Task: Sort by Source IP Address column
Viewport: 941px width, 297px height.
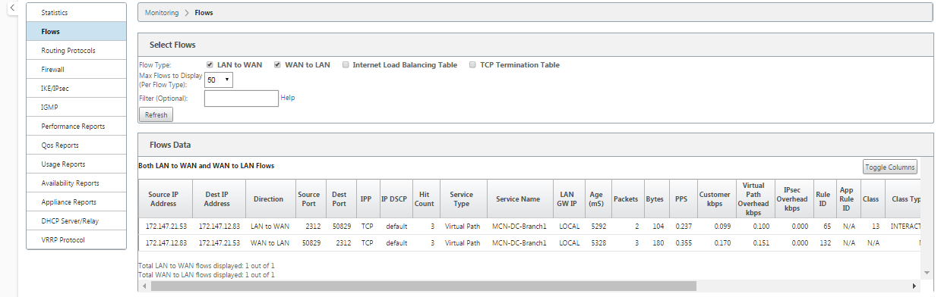Action: 166,199
